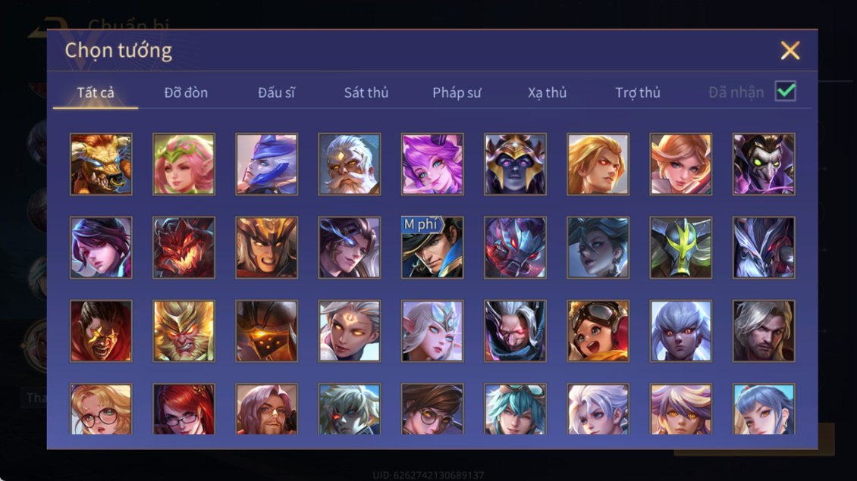The width and height of the screenshot is (857, 481).
Task: Select the girl with aviator goggles hero
Action: (x=598, y=331)
